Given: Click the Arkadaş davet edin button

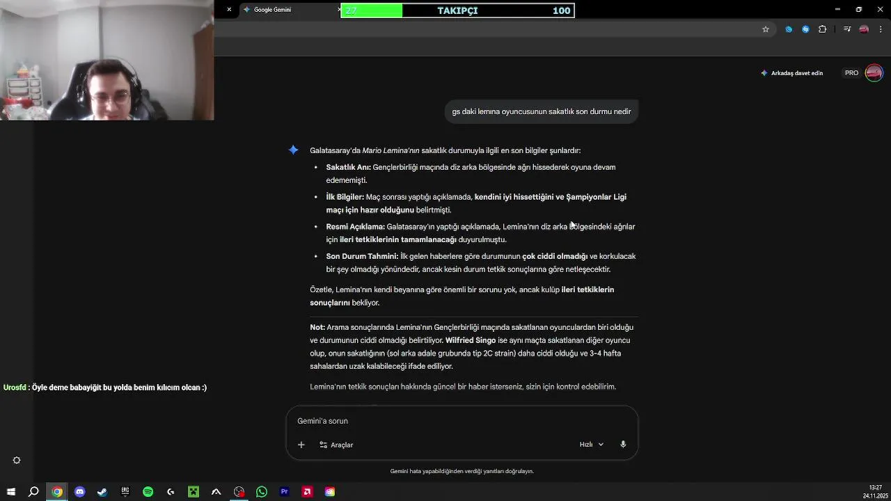Looking at the screenshot, I should (791, 73).
